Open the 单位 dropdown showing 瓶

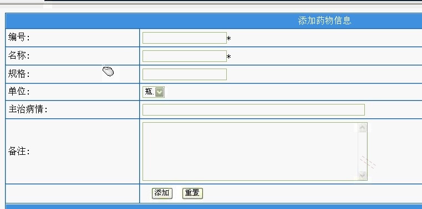pyautogui.click(x=154, y=92)
